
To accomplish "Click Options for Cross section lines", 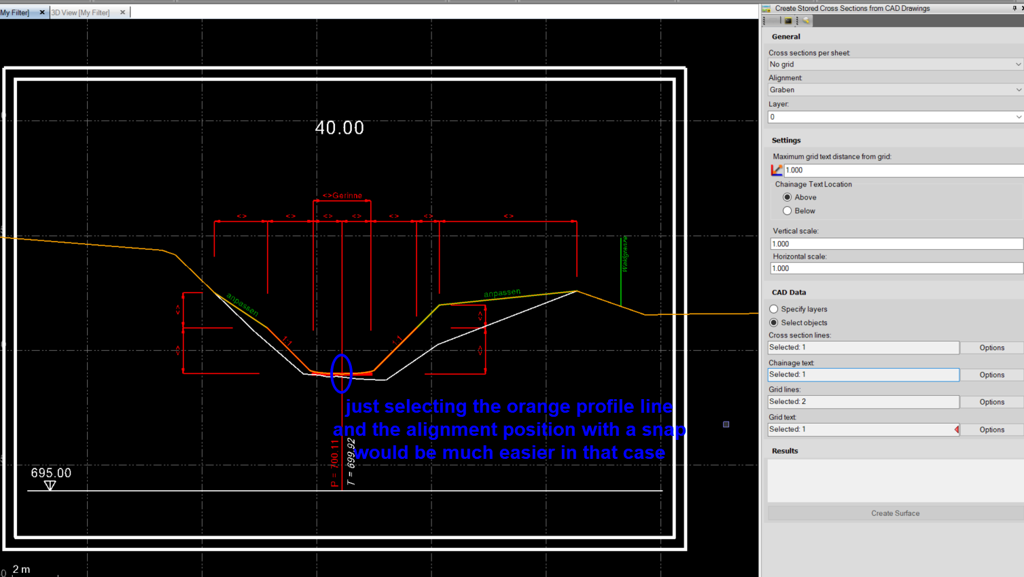I will 991,348.
